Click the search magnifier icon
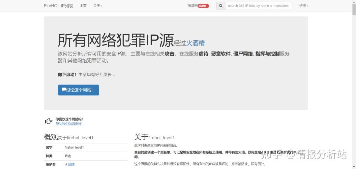The height and width of the screenshot is (169, 356). pyautogui.click(x=221, y=6)
